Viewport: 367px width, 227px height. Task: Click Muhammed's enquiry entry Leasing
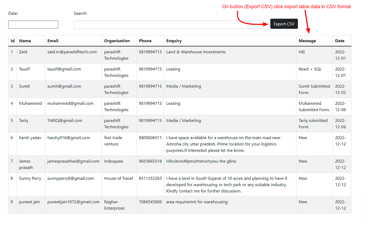click(x=173, y=103)
